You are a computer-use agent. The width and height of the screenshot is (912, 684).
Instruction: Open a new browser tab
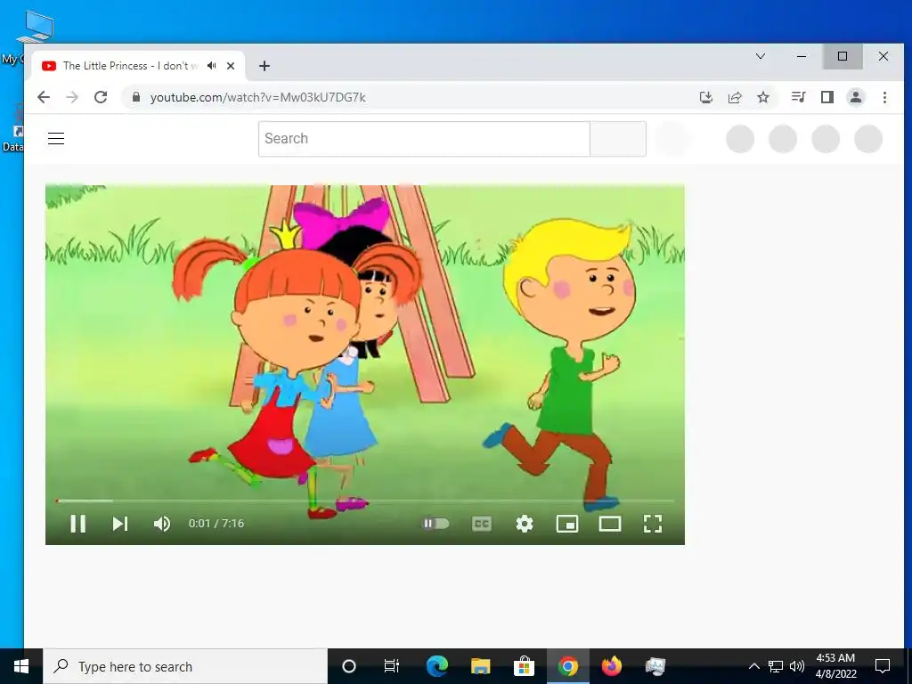coord(265,66)
